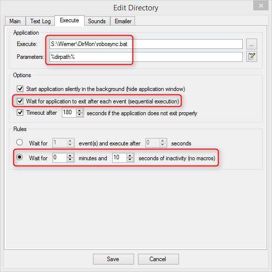Click the Execute path input field
Screen dimensions: 272x272
146,44
